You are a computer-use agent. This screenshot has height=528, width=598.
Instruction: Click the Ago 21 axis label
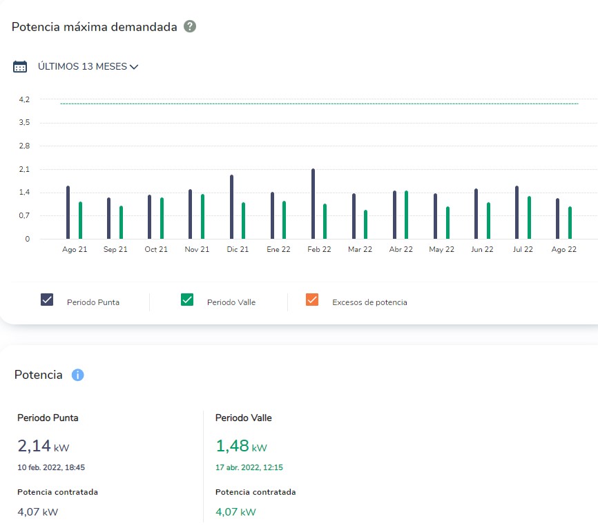(x=75, y=249)
